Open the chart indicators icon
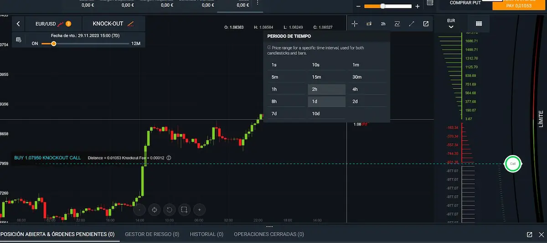This screenshot has height=243, width=547. click(x=397, y=24)
